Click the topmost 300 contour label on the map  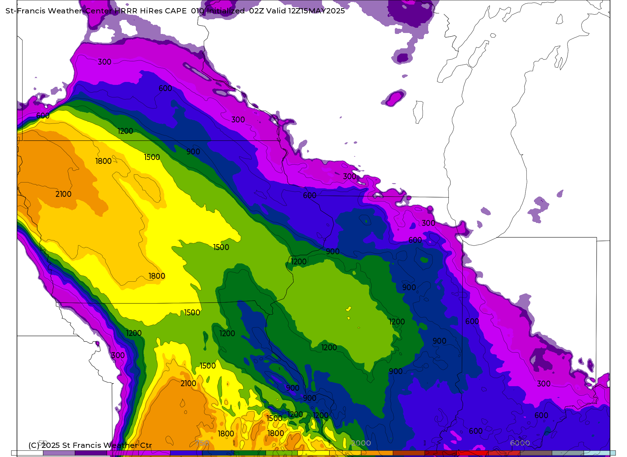tap(104, 62)
